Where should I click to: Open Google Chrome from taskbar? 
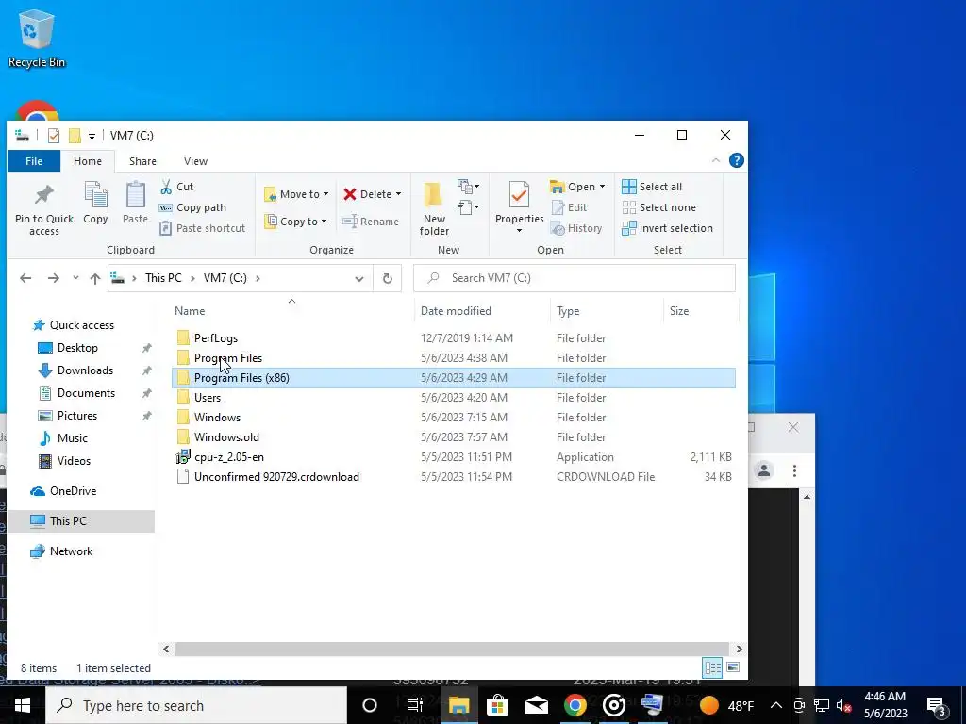575,705
